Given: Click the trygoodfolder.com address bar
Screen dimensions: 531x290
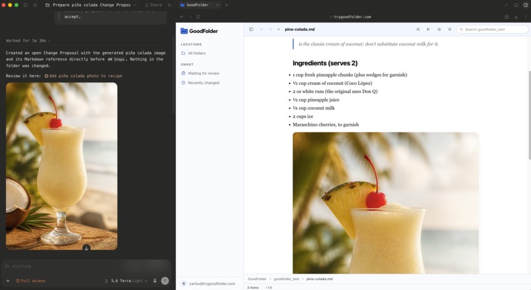Looking at the screenshot, I should pos(350,16).
